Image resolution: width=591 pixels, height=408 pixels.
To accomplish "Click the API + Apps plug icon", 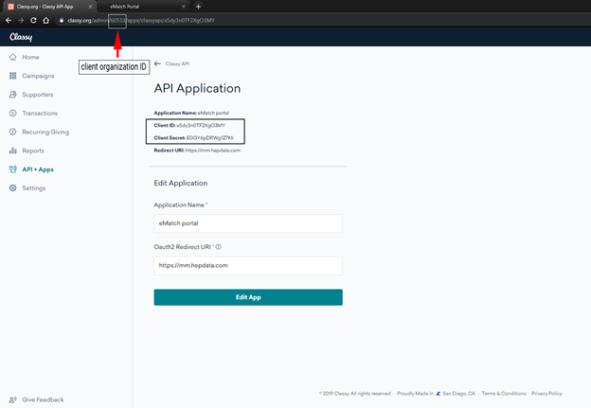I will 13,169.
